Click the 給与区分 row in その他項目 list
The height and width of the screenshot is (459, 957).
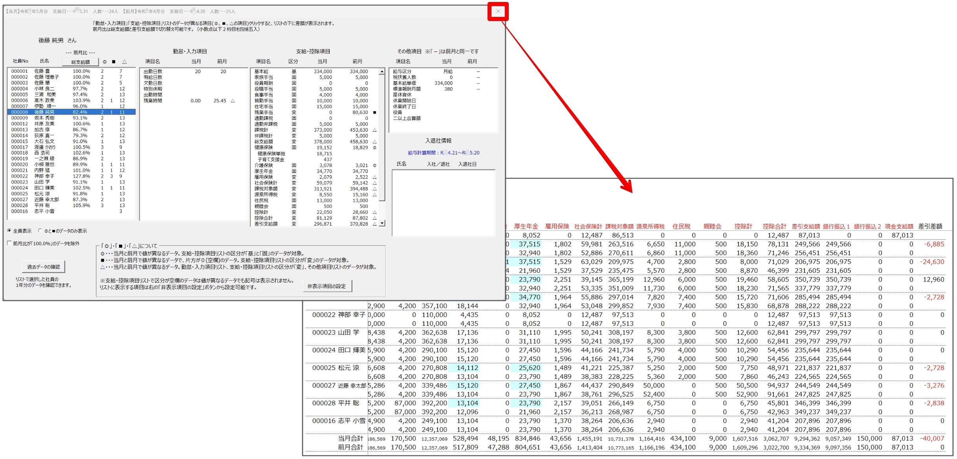pyautogui.click(x=443, y=72)
